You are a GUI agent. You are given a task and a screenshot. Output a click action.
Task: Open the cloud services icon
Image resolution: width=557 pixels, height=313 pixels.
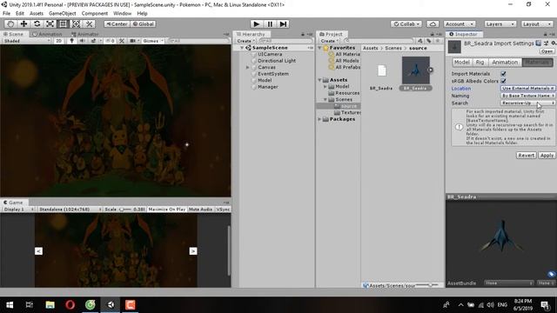pyautogui.click(x=433, y=23)
